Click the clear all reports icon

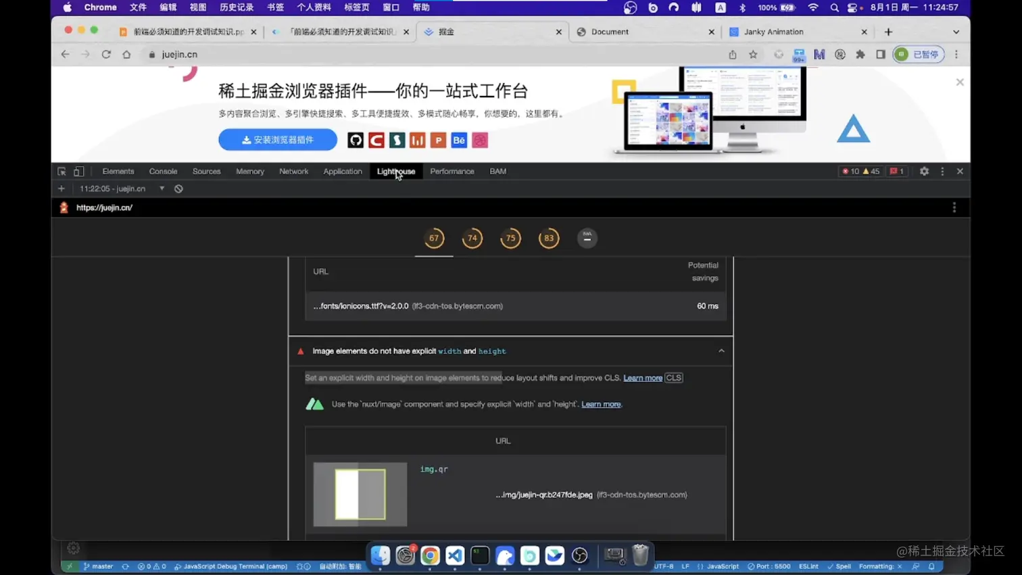(x=178, y=189)
